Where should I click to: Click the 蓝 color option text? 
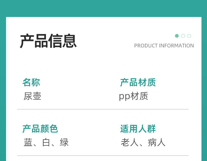coord(28,142)
